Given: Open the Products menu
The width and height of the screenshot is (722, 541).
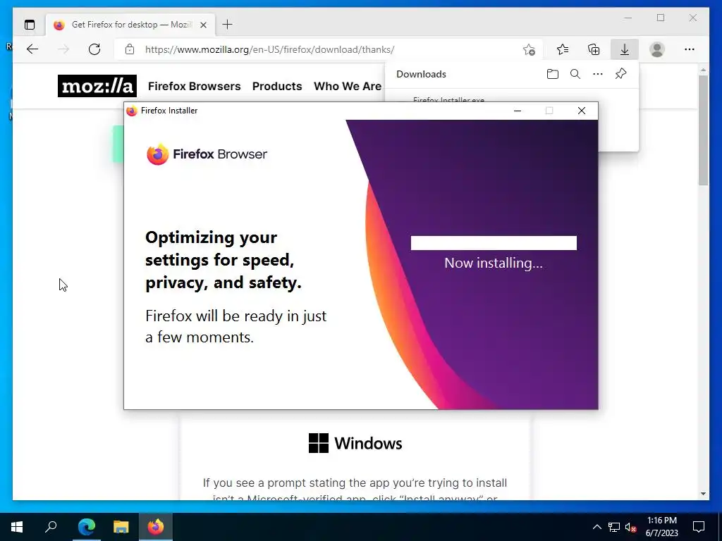Looking at the screenshot, I should (x=277, y=86).
